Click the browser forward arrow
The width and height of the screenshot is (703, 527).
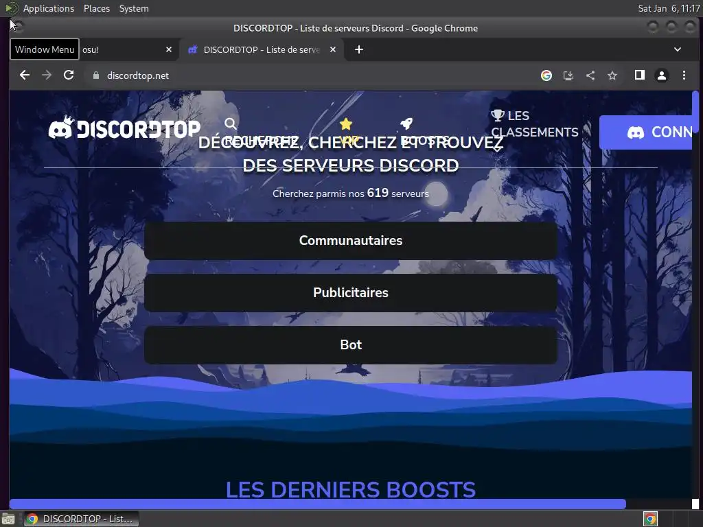point(47,75)
